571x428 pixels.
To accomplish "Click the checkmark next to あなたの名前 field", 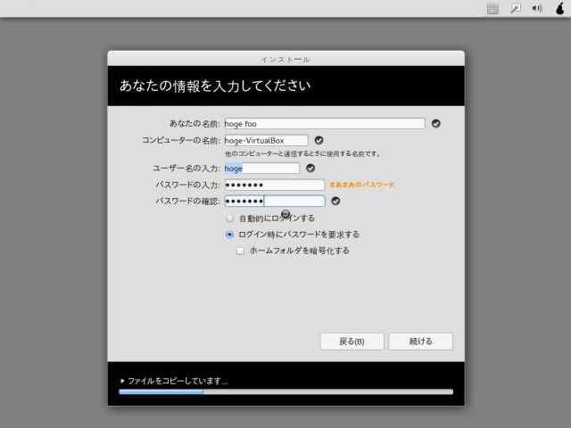I will coord(436,124).
